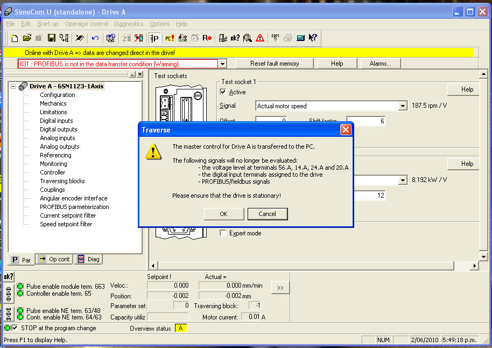Click the green-red connector toolbar icon
492x348 pixels.
(182, 38)
